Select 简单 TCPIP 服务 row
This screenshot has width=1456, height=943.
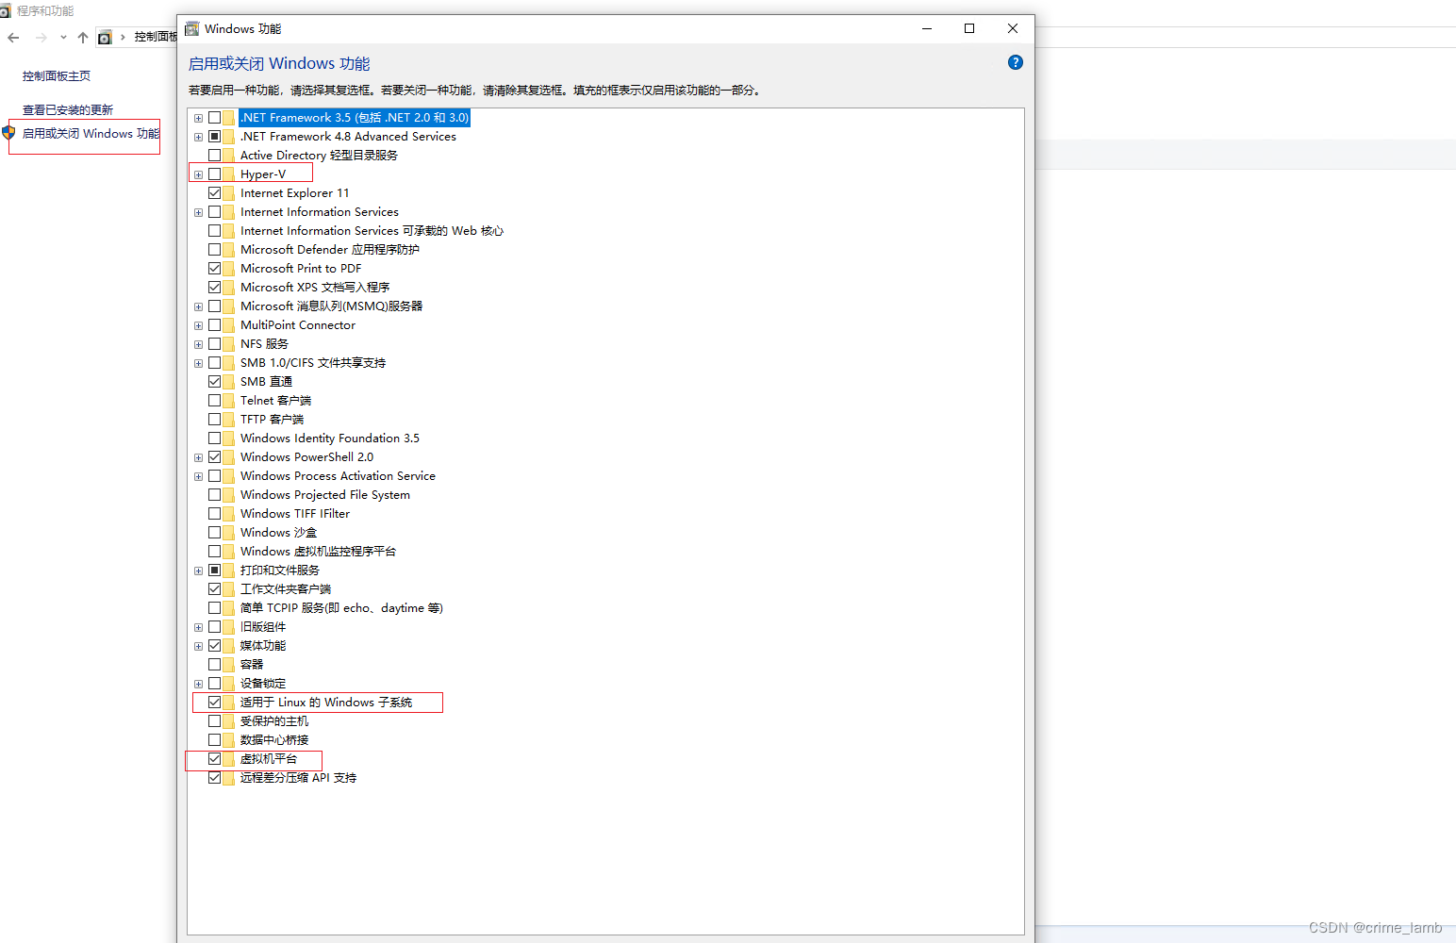(x=341, y=608)
